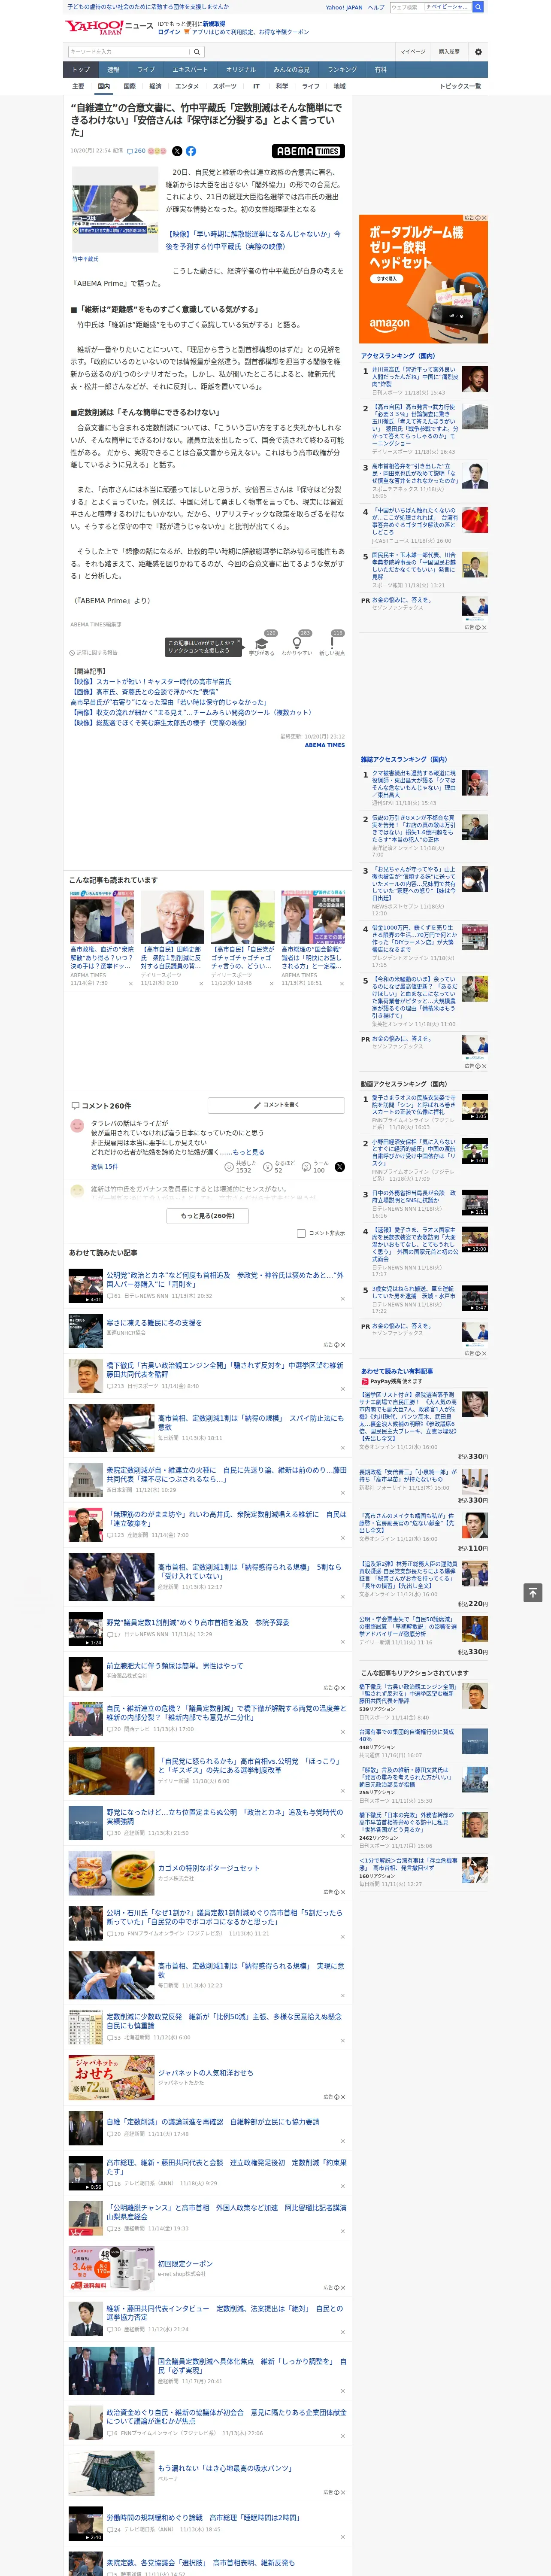
Task: Click the コメントを書く button
Action: (277, 1105)
